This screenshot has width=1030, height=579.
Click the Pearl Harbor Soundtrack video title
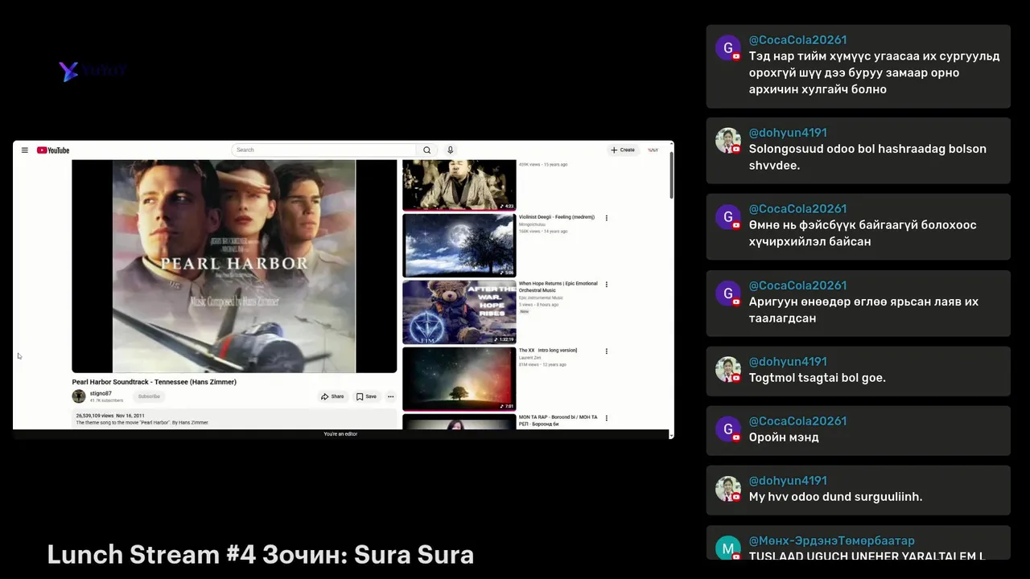click(154, 382)
